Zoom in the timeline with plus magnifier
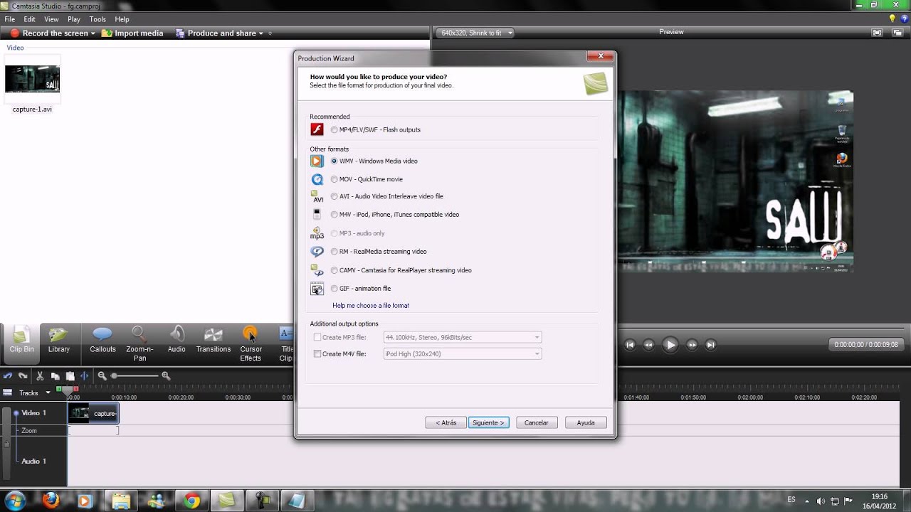 pyautogui.click(x=166, y=375)
